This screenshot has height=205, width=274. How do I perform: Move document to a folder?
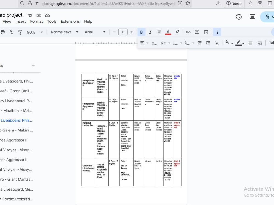tap(39, 15)
